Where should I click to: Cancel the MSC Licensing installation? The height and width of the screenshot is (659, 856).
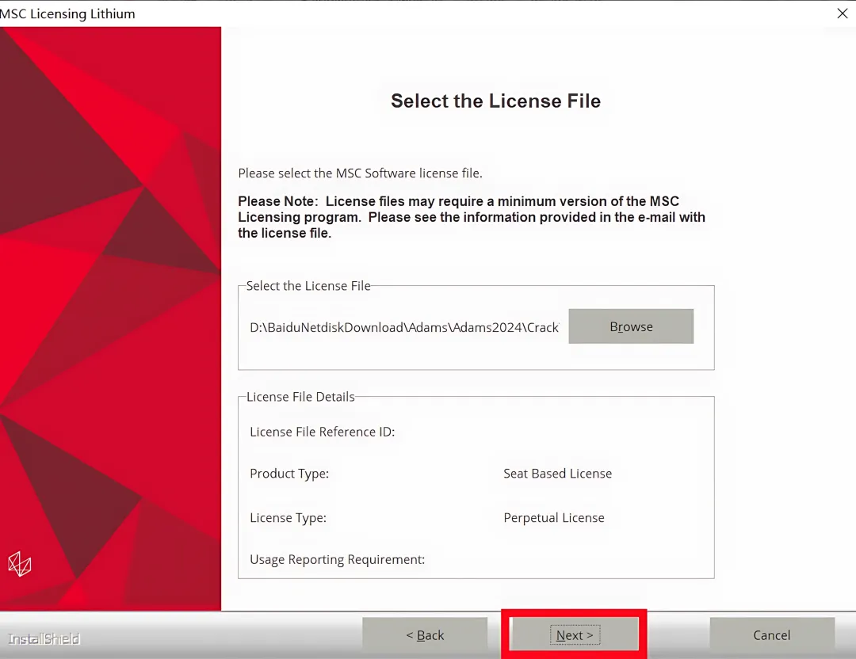tap(772, 634)
